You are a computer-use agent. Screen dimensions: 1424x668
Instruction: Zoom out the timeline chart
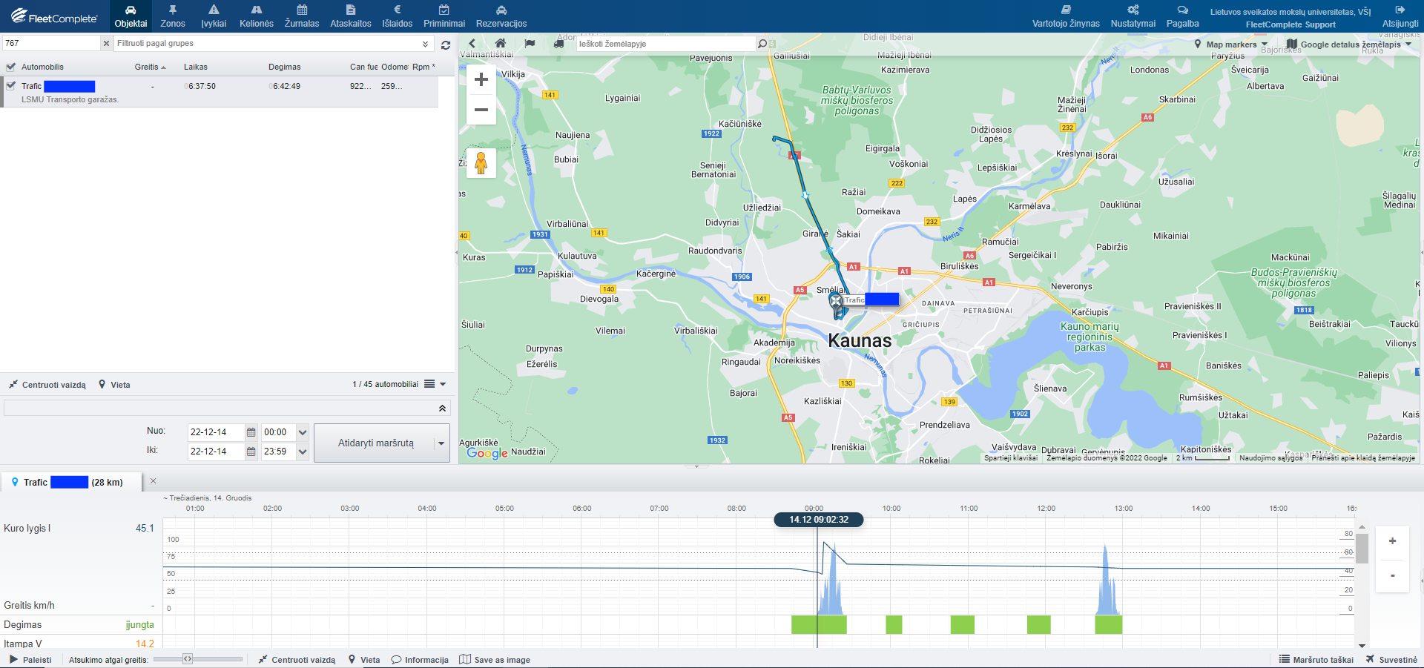click(1392, 575)
